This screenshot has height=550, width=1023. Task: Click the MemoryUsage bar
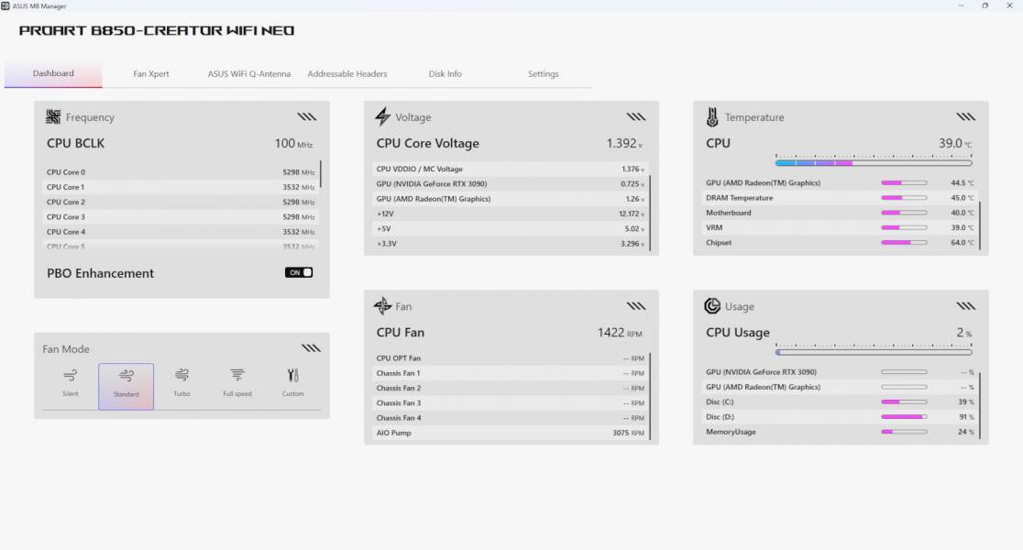[904, 432]
